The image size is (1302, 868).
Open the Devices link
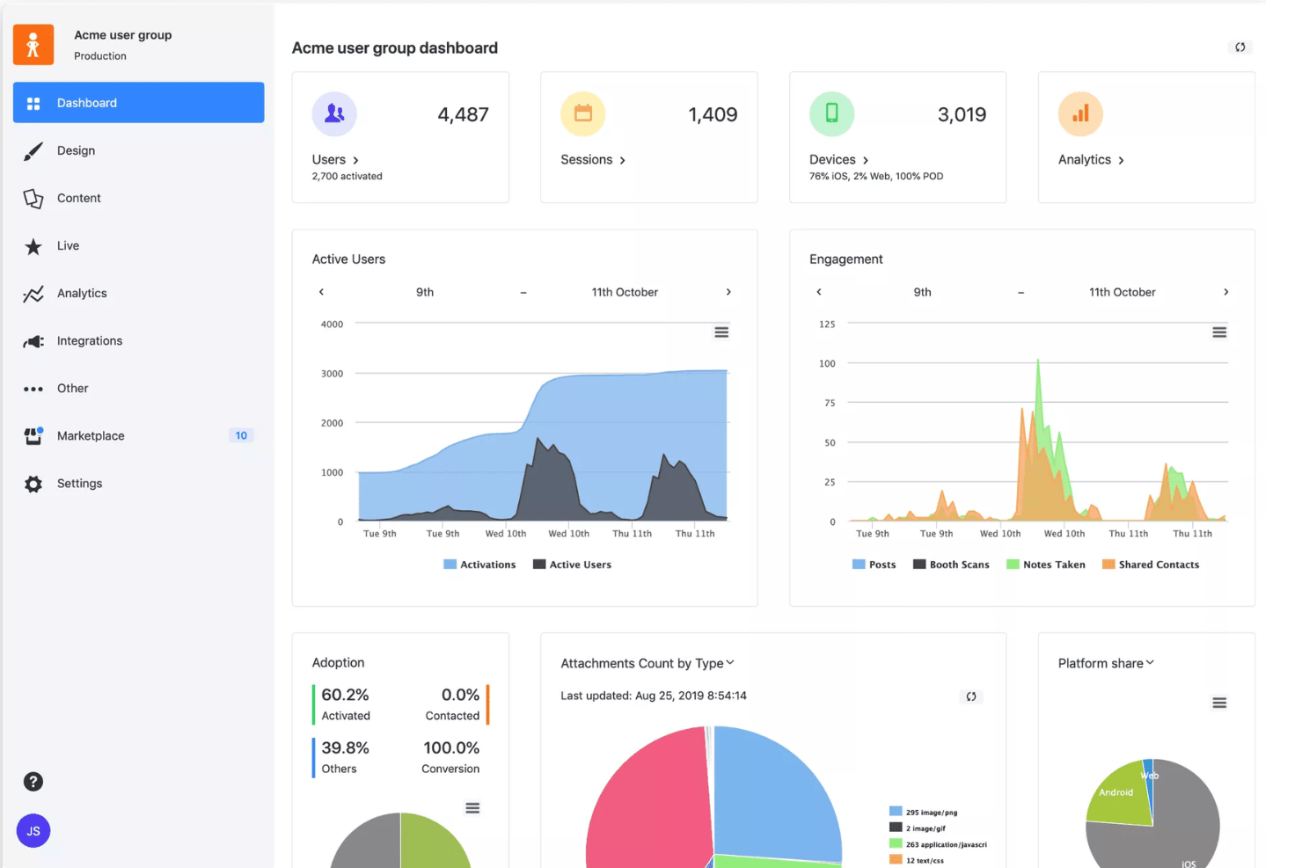839,159
